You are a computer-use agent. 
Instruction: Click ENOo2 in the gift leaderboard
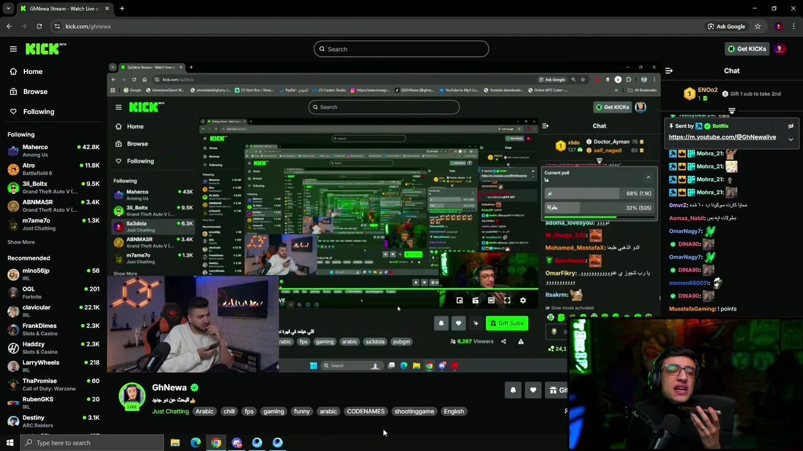click(708, 90)
